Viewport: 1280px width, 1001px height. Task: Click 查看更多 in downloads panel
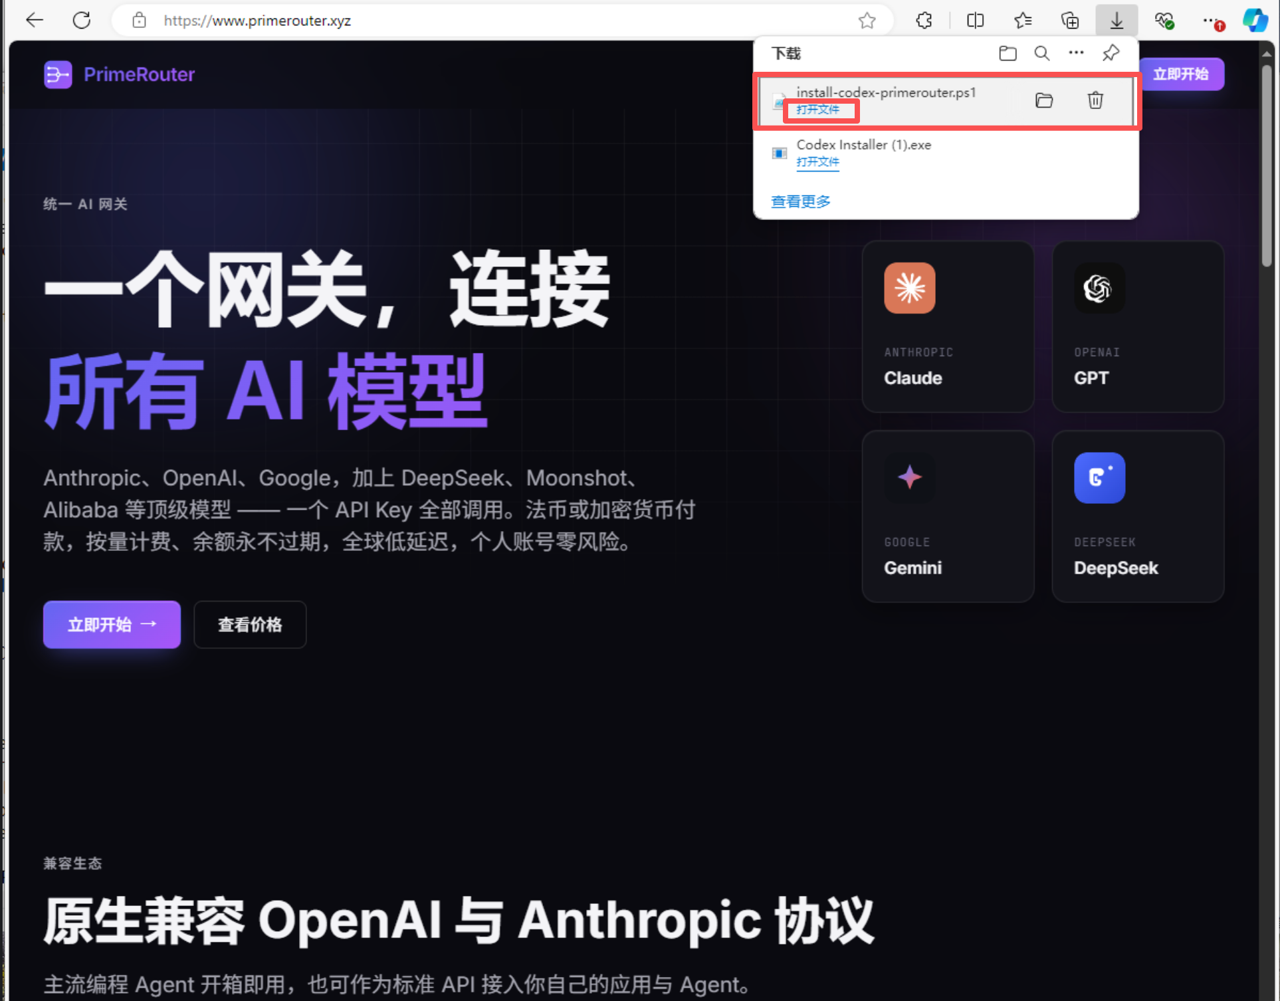(x=800, y=201)
